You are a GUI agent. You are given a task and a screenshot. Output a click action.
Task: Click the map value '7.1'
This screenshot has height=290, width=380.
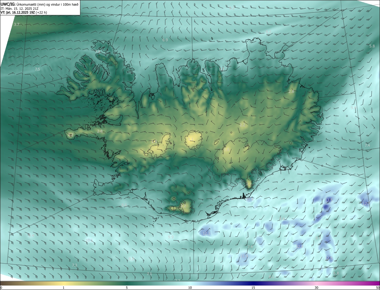pyautogui.click(x=149, y=274)
